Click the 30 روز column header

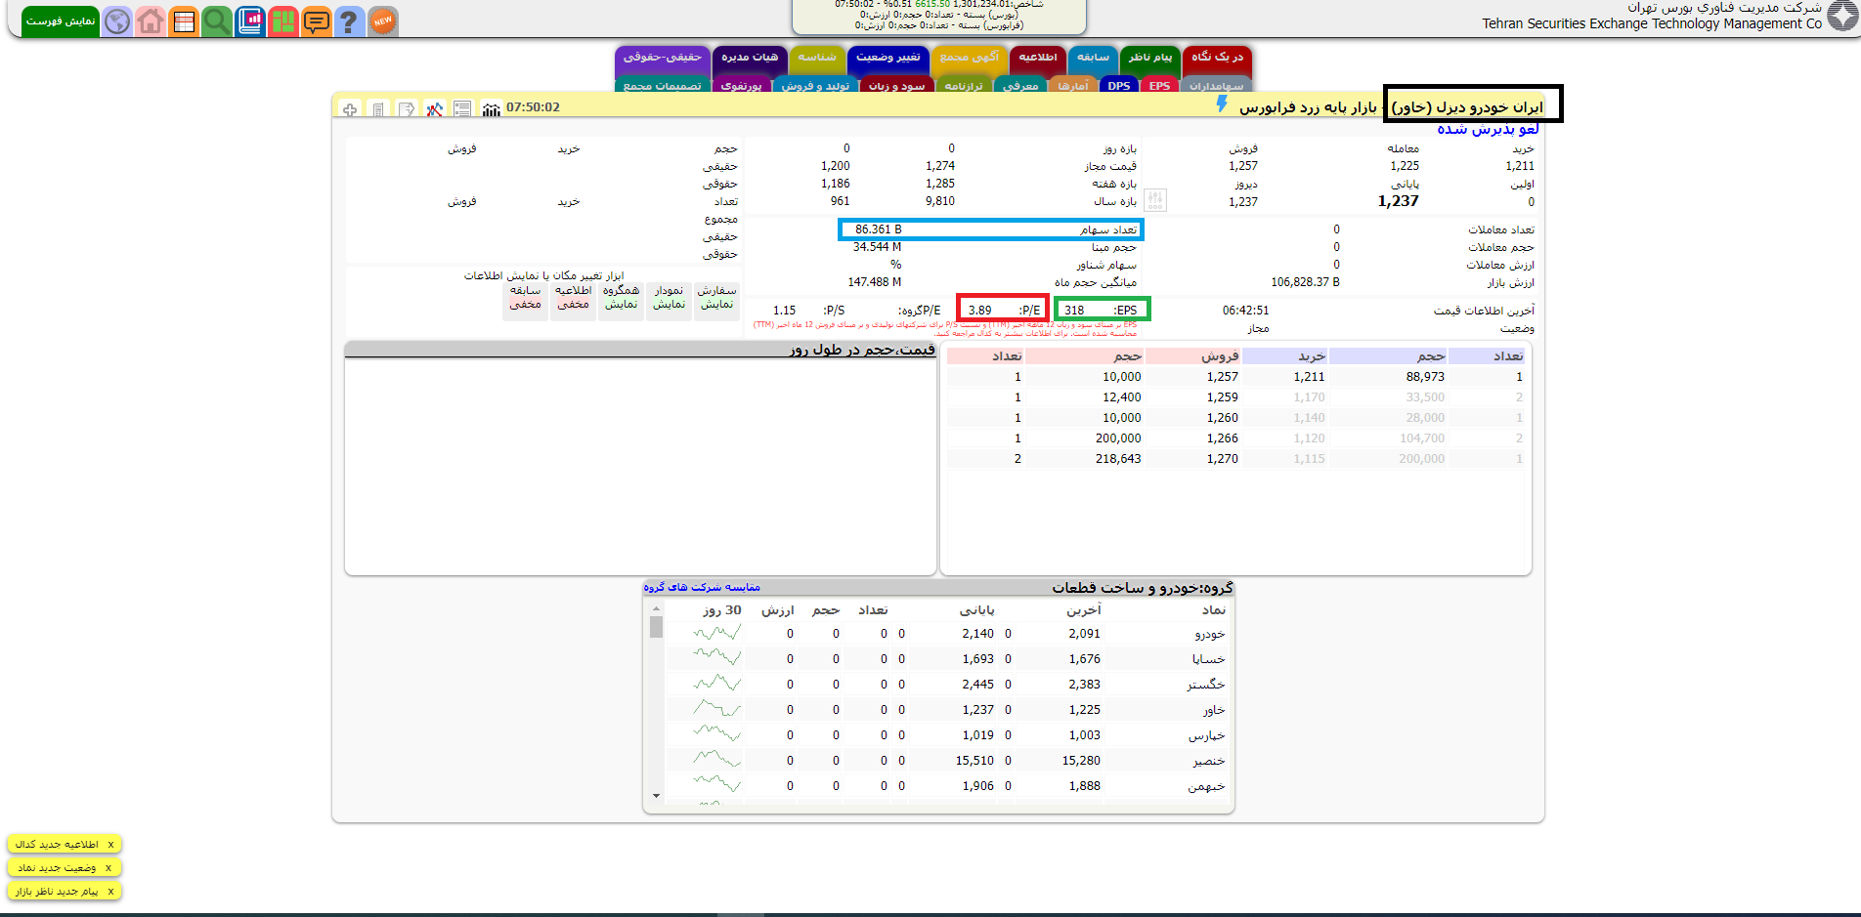[721, 609]
